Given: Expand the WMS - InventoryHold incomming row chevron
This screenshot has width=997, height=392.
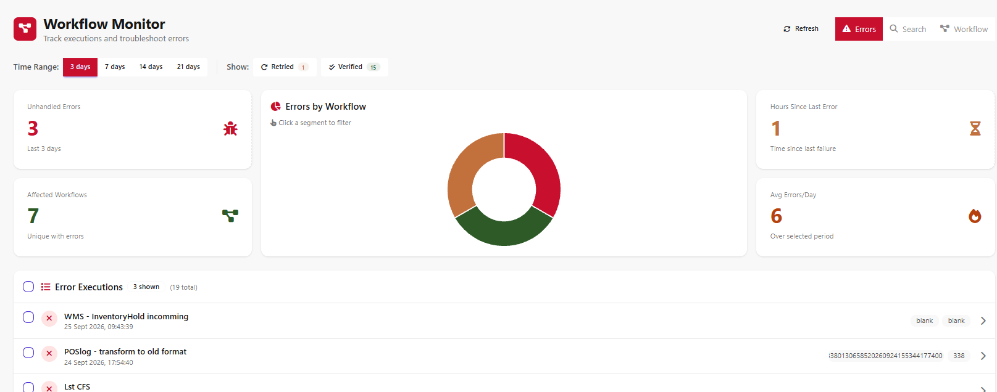Looking at the screenshot, I should click(x=983, y=321).
